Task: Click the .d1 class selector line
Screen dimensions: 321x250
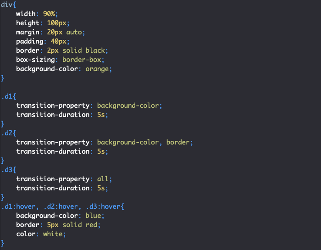Action: 8,96
